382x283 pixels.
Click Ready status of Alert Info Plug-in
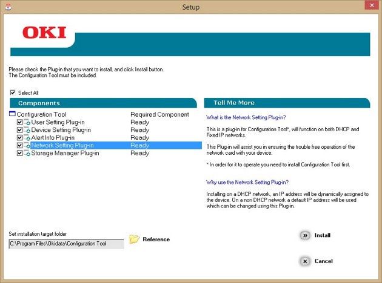[139, 138]
